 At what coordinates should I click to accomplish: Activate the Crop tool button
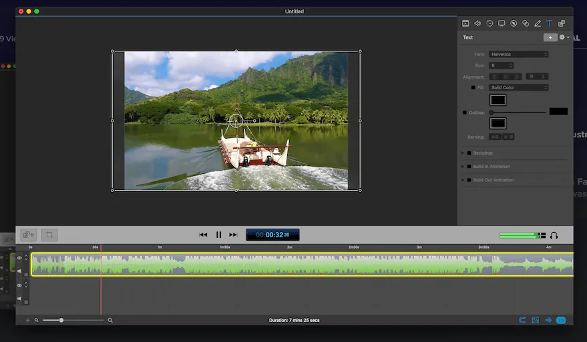(49, 235)
